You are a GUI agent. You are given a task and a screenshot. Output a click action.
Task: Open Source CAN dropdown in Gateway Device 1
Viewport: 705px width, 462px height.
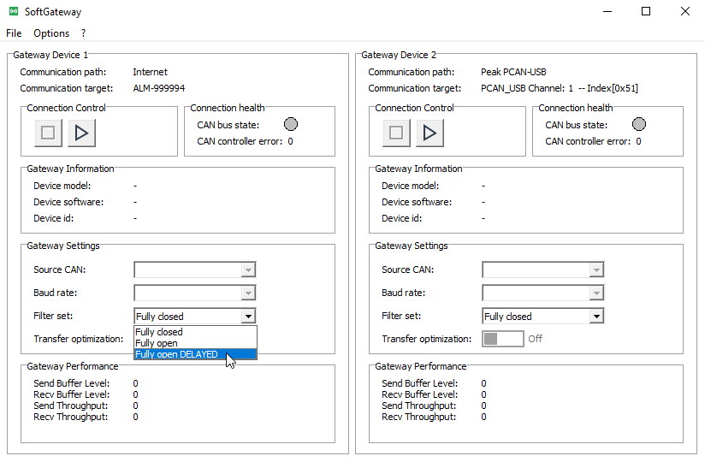pos(195,269)
